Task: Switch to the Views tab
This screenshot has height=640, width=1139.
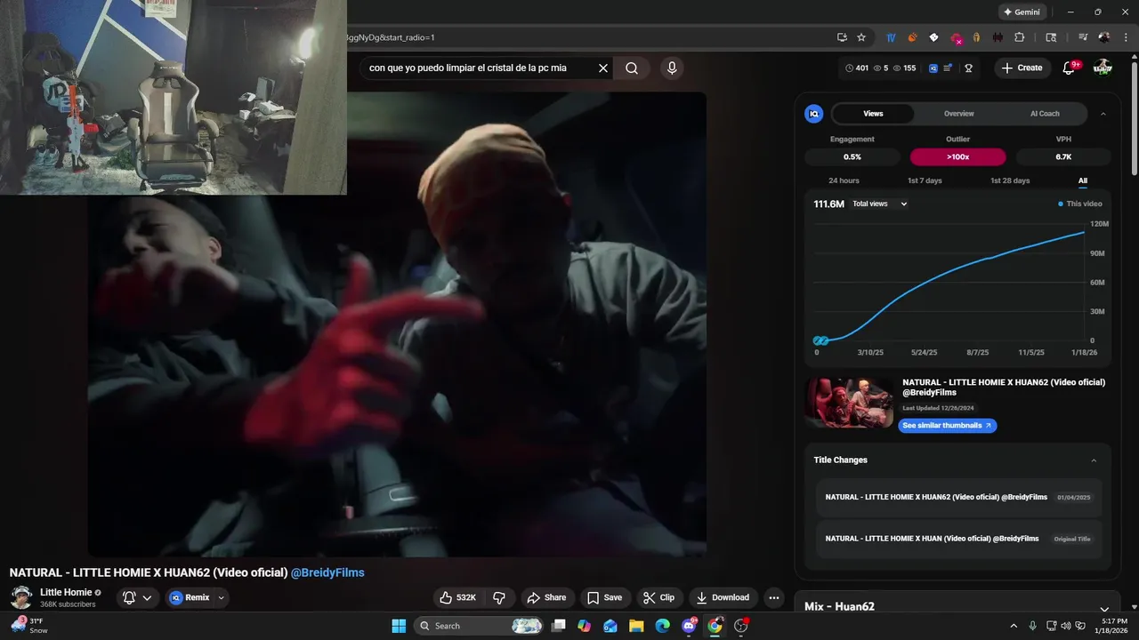Action: point(873,114)
